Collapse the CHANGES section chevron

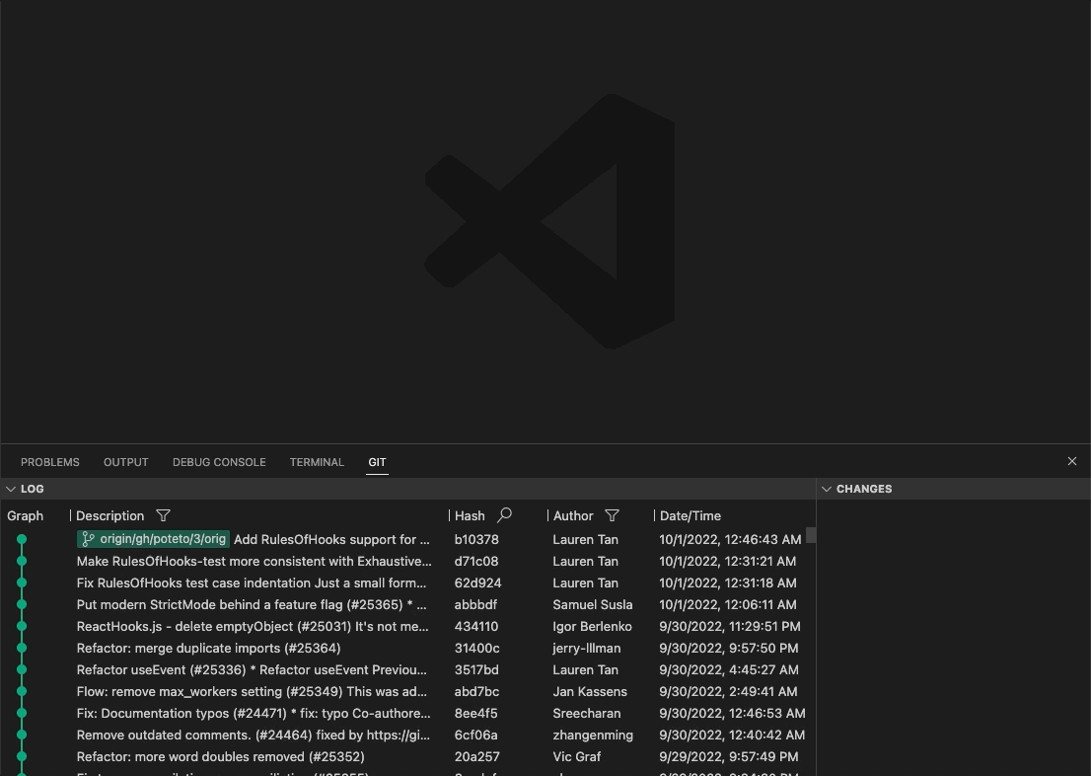tap(827, 489)
